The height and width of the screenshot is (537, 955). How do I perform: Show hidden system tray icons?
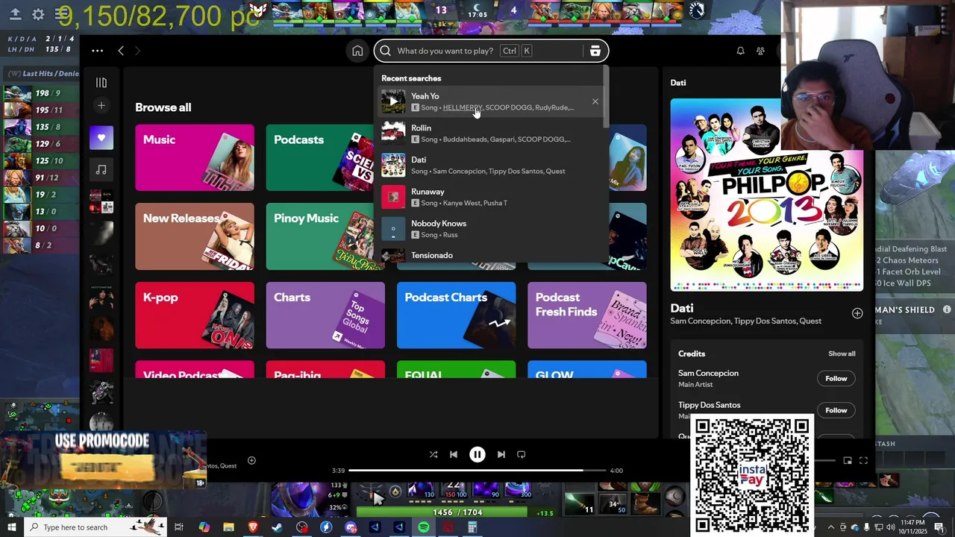point(830,527)
